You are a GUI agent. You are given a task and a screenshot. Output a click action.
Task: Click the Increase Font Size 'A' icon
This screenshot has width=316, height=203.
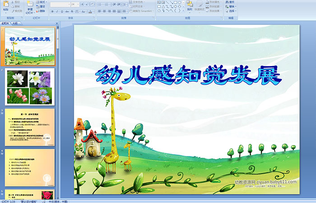coord(83,4)
